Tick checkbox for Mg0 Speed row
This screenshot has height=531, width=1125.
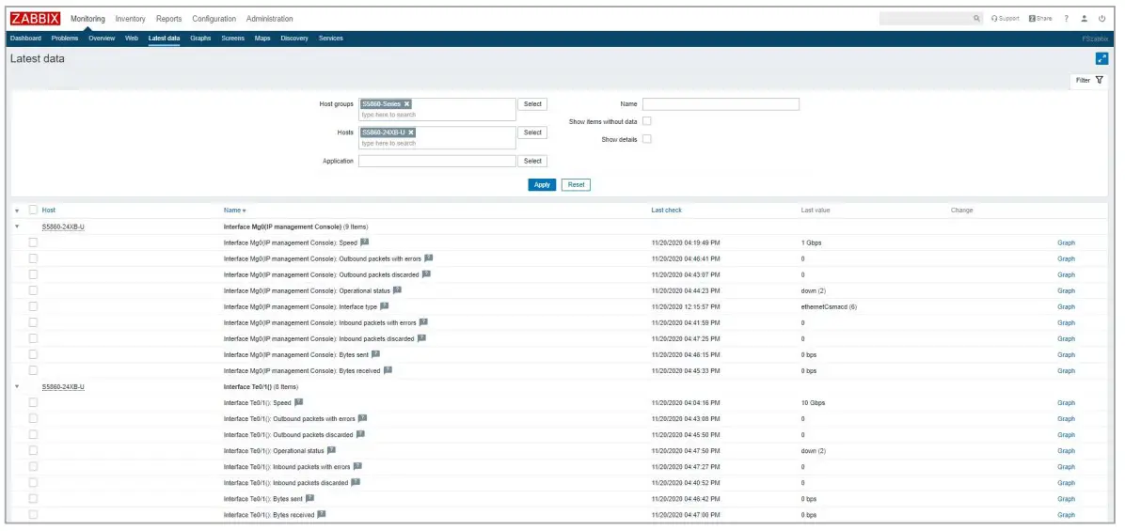point(33,242)
